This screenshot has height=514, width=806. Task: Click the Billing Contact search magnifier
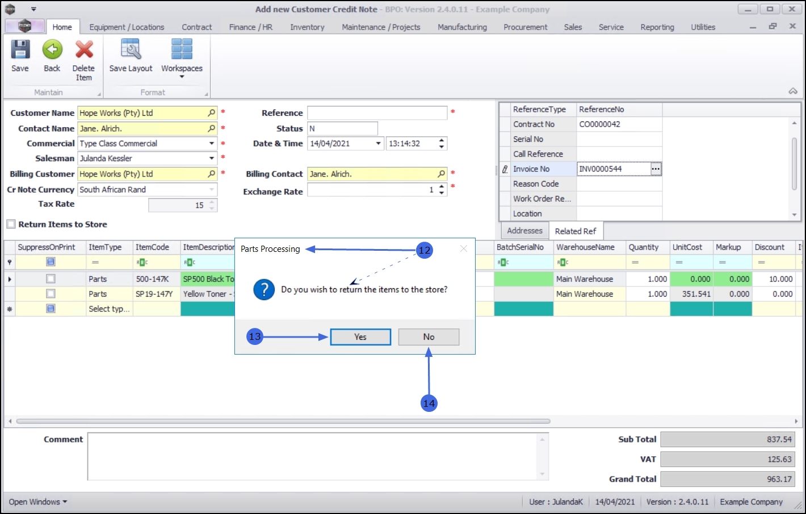441,174
